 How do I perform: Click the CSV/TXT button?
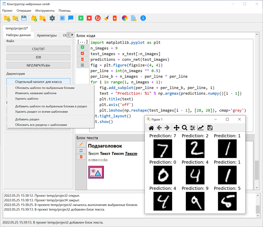coord(38,49)
